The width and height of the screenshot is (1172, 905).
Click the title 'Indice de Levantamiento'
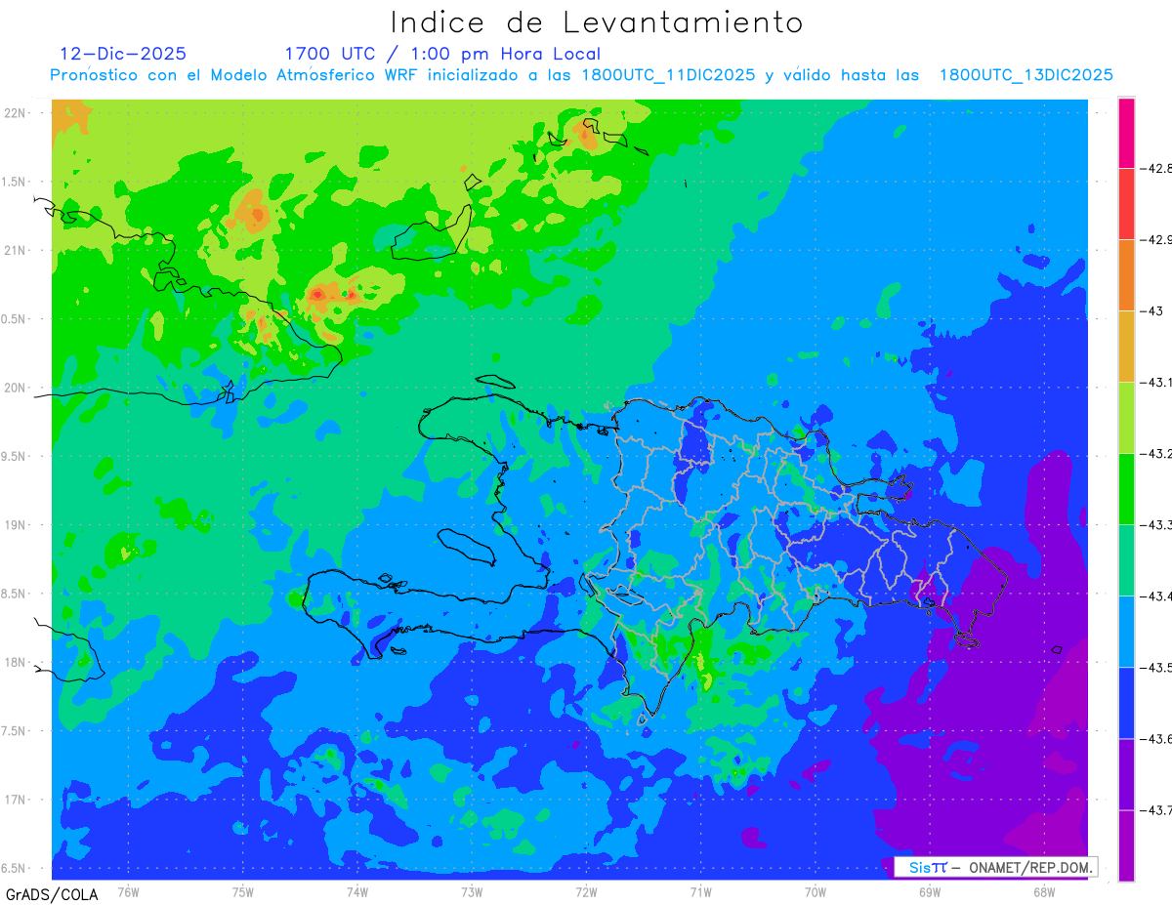coord(597,21)
